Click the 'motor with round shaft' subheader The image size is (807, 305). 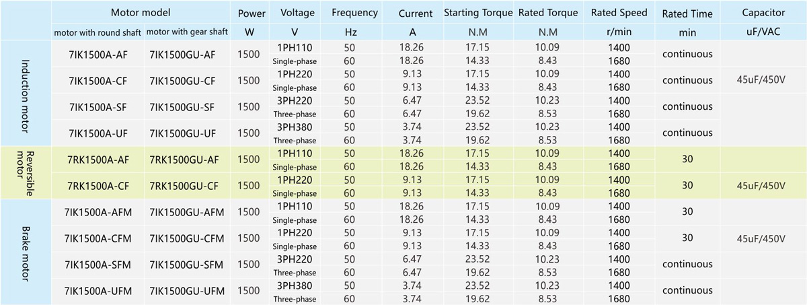[98, 32]
